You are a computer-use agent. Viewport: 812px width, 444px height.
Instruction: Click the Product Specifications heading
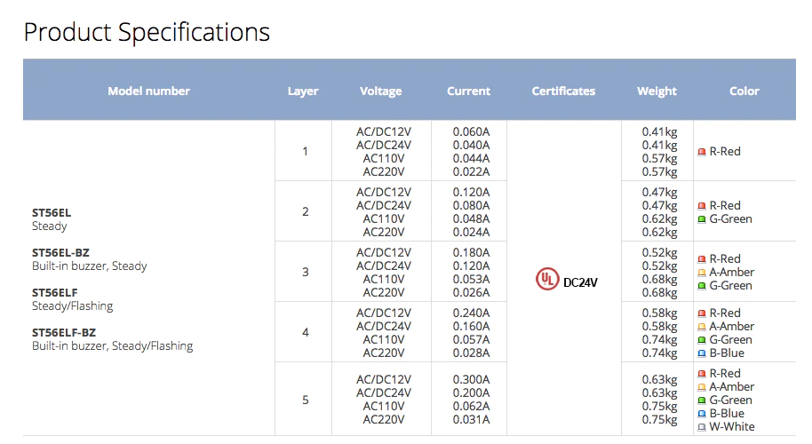[147, 32]
